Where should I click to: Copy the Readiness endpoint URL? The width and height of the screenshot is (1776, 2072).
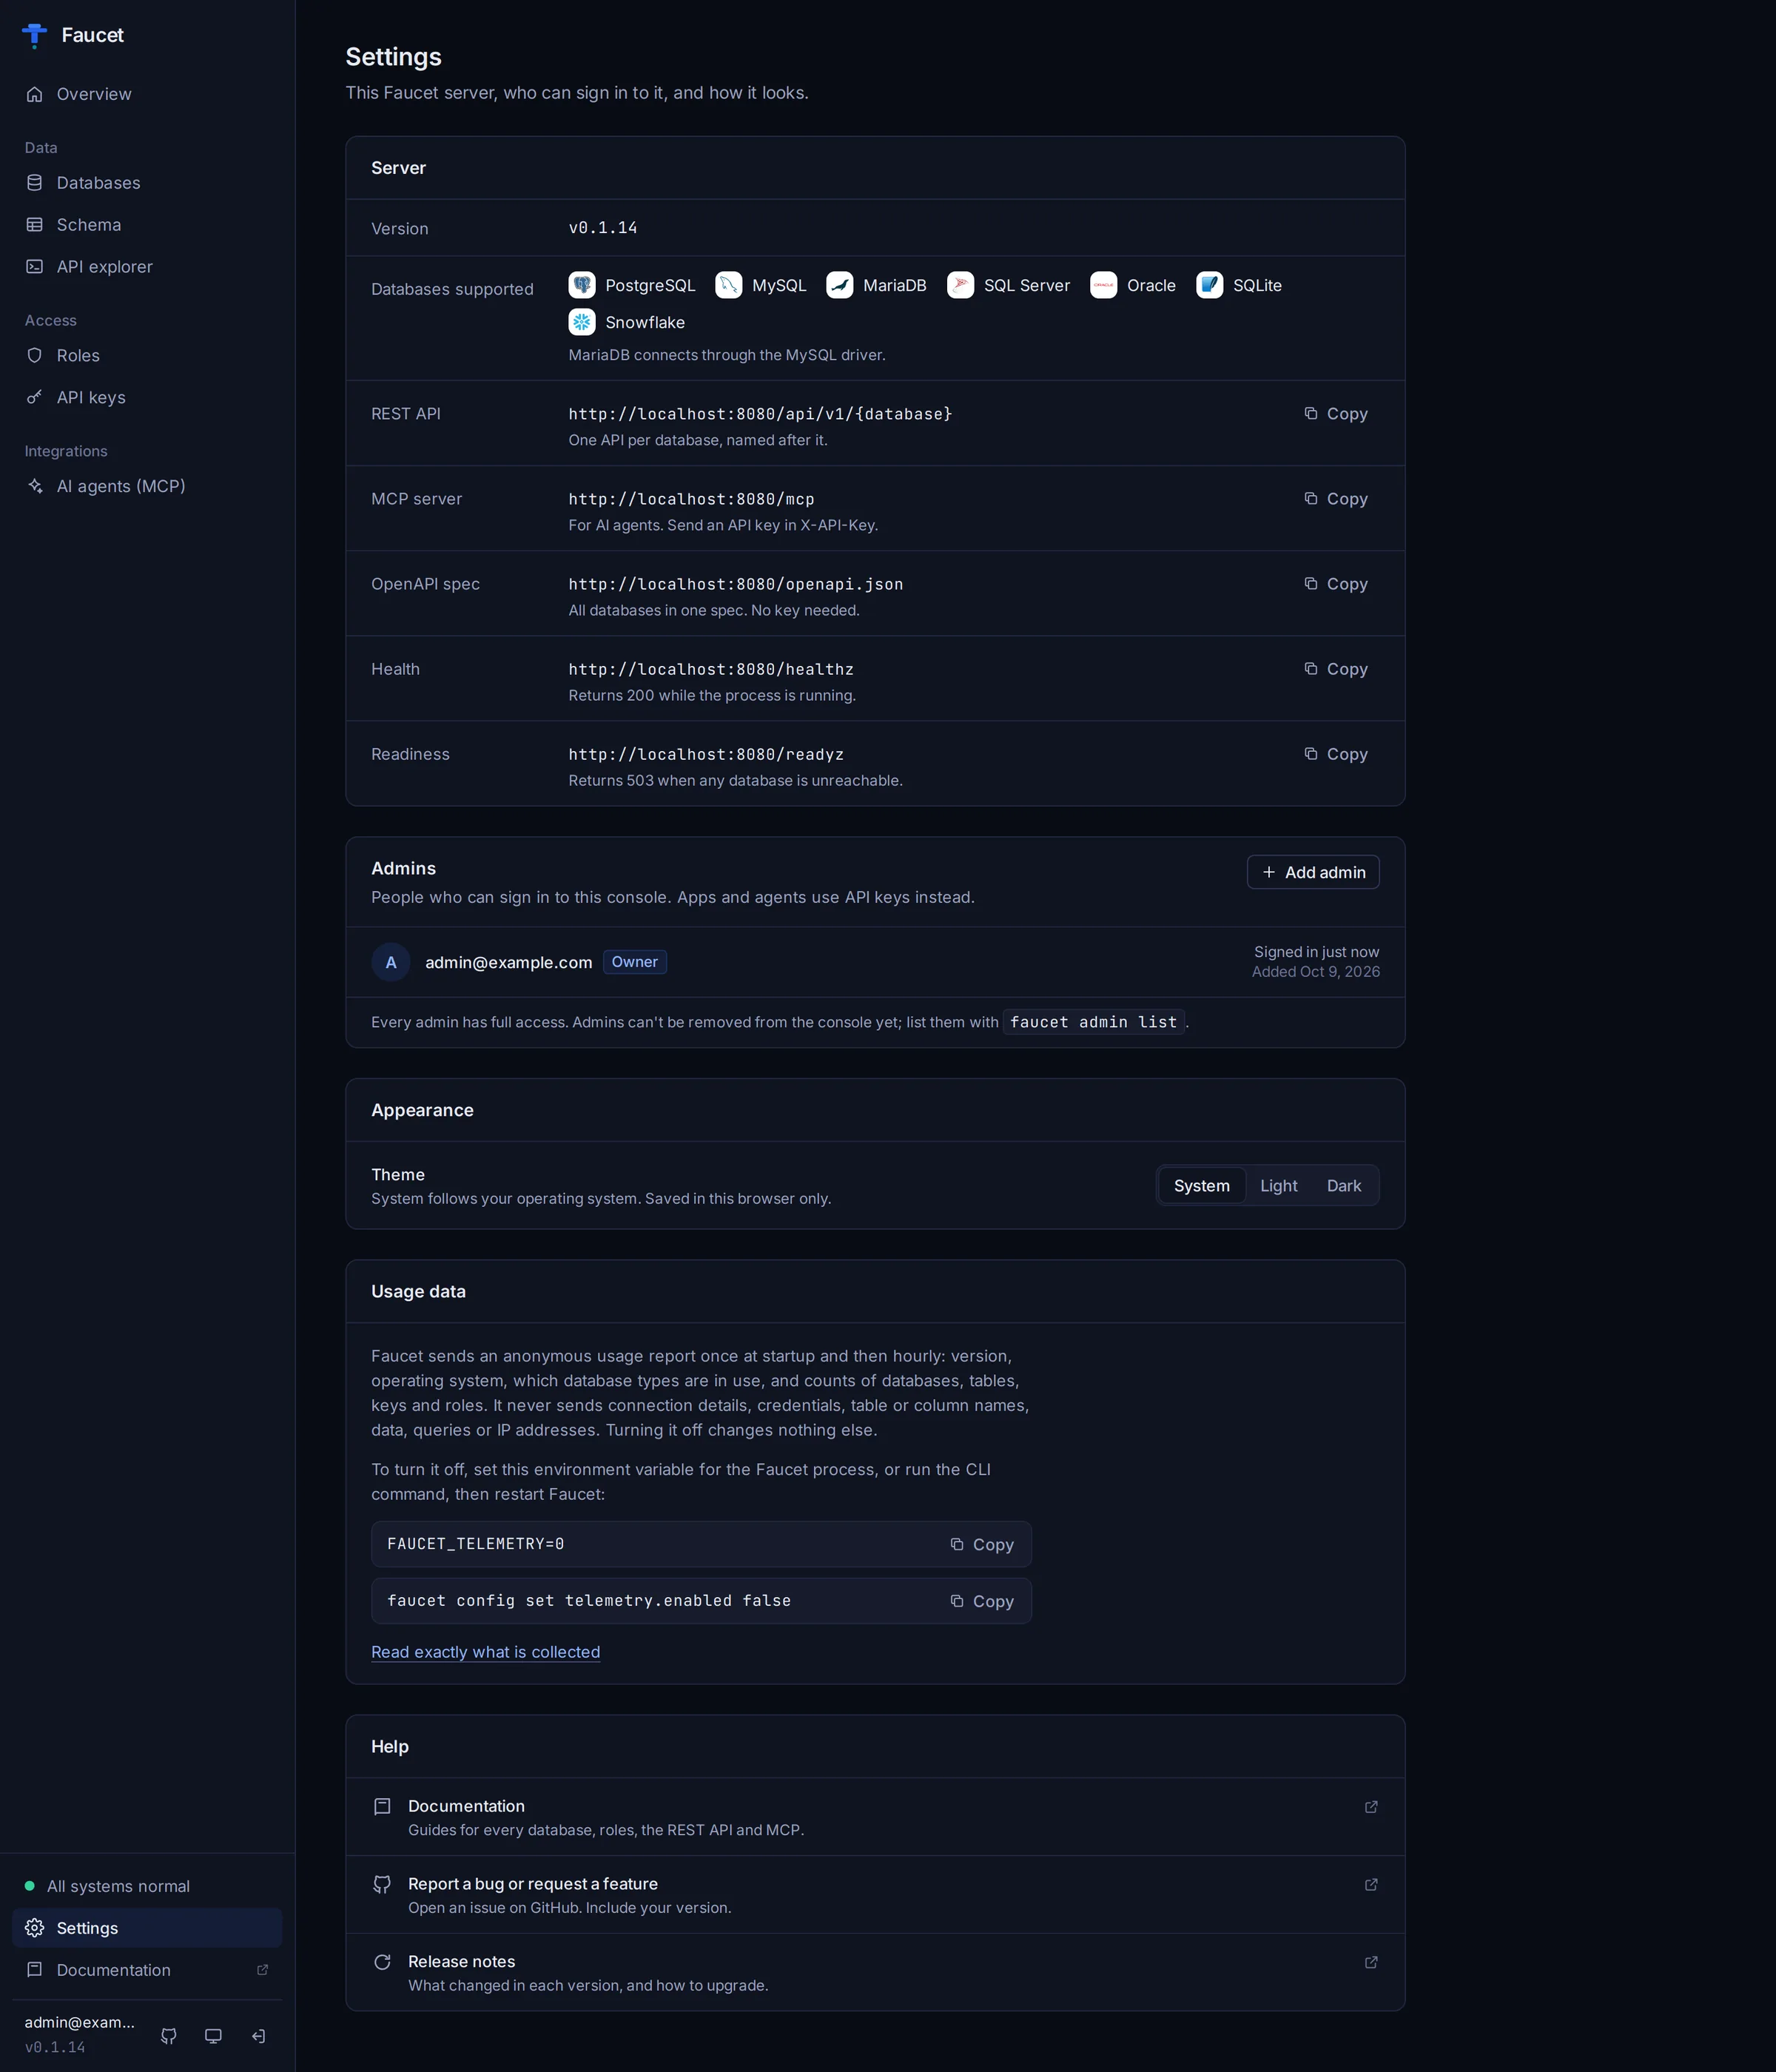coord(1335,754)
